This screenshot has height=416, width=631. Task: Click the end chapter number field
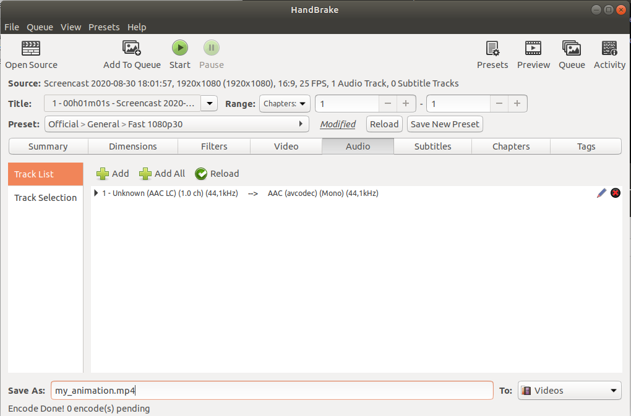[458, 104]
